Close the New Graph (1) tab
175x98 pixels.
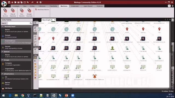pyautogui.click(x=55, y=20)
